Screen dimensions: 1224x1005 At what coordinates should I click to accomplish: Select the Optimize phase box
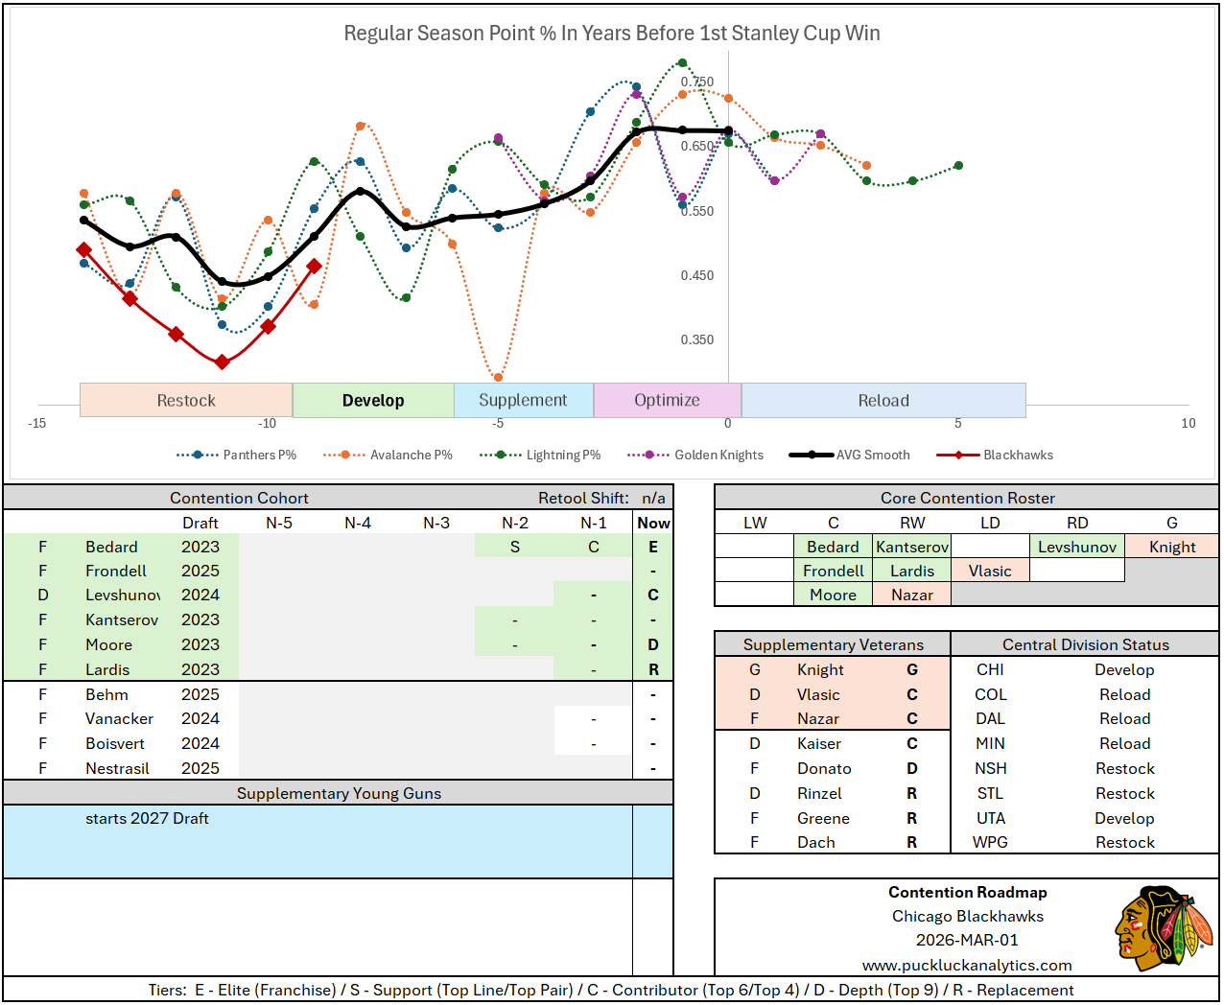click(667, 401)
